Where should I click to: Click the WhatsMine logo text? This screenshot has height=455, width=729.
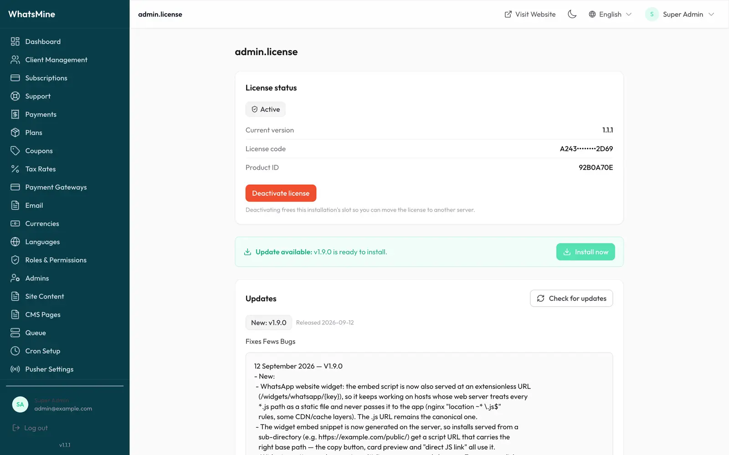[x=31, y=14]
